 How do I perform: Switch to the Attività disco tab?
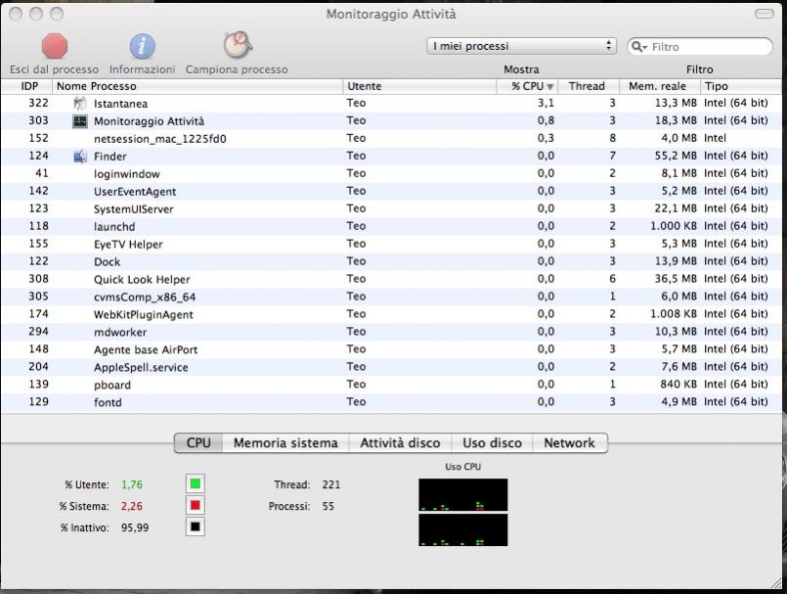click(x=400, y=442)
